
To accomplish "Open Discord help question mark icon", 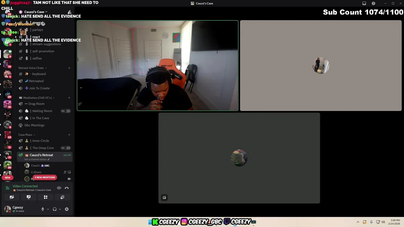I will pos(373,3).
